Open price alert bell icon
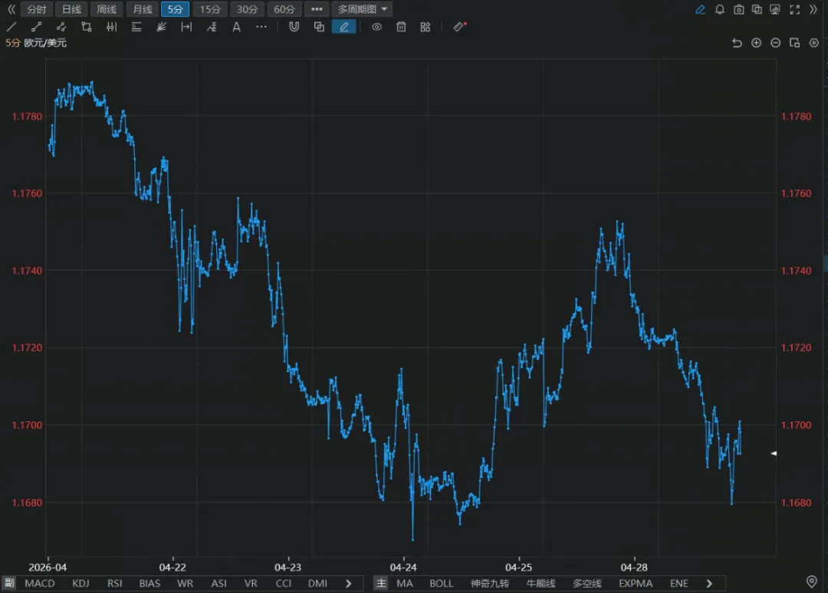The width and height of the screenshot is (828, 593). coord(720,9)
